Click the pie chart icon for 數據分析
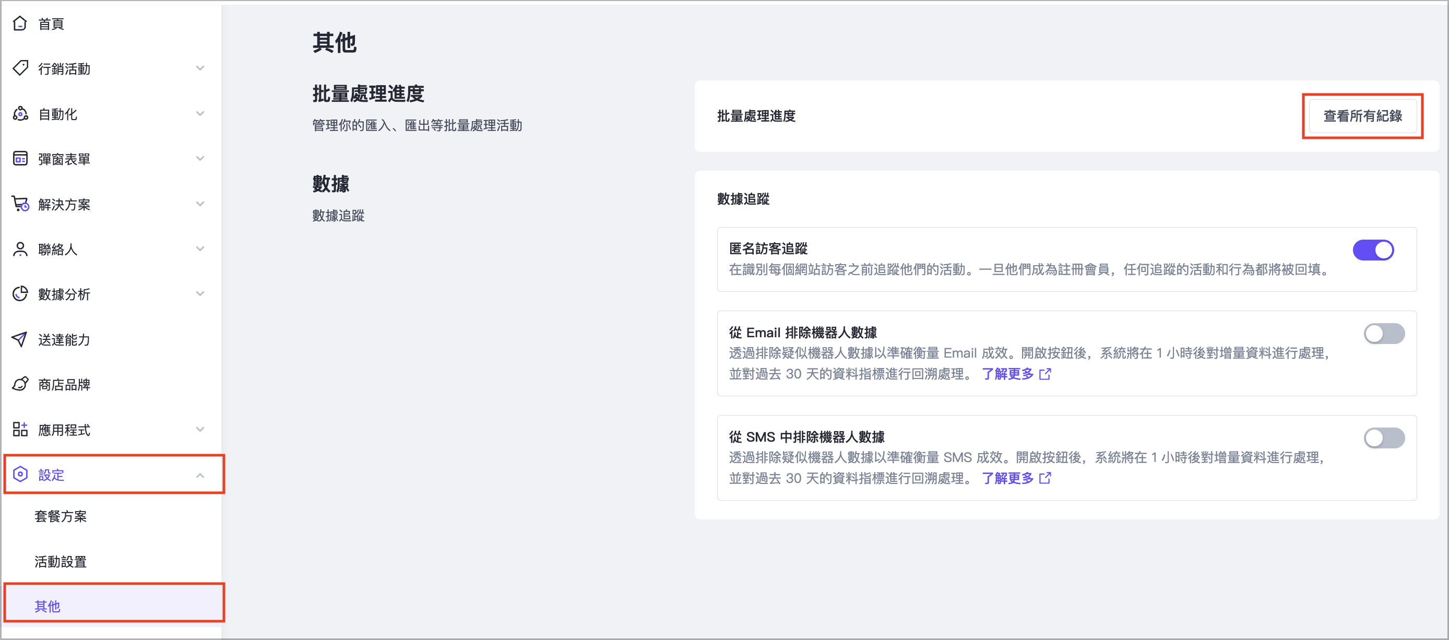This screenshot has height=640, width=1449. [20, 293]
